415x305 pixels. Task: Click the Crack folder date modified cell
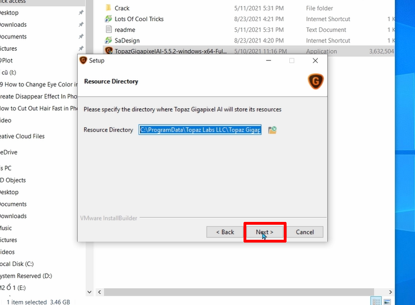tap(259, 8)
